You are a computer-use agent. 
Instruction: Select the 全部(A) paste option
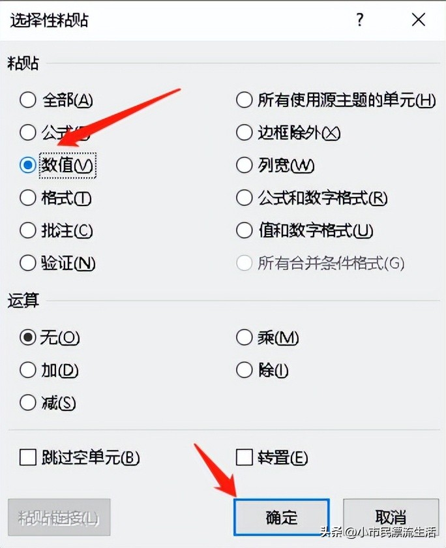coord(28,100)
